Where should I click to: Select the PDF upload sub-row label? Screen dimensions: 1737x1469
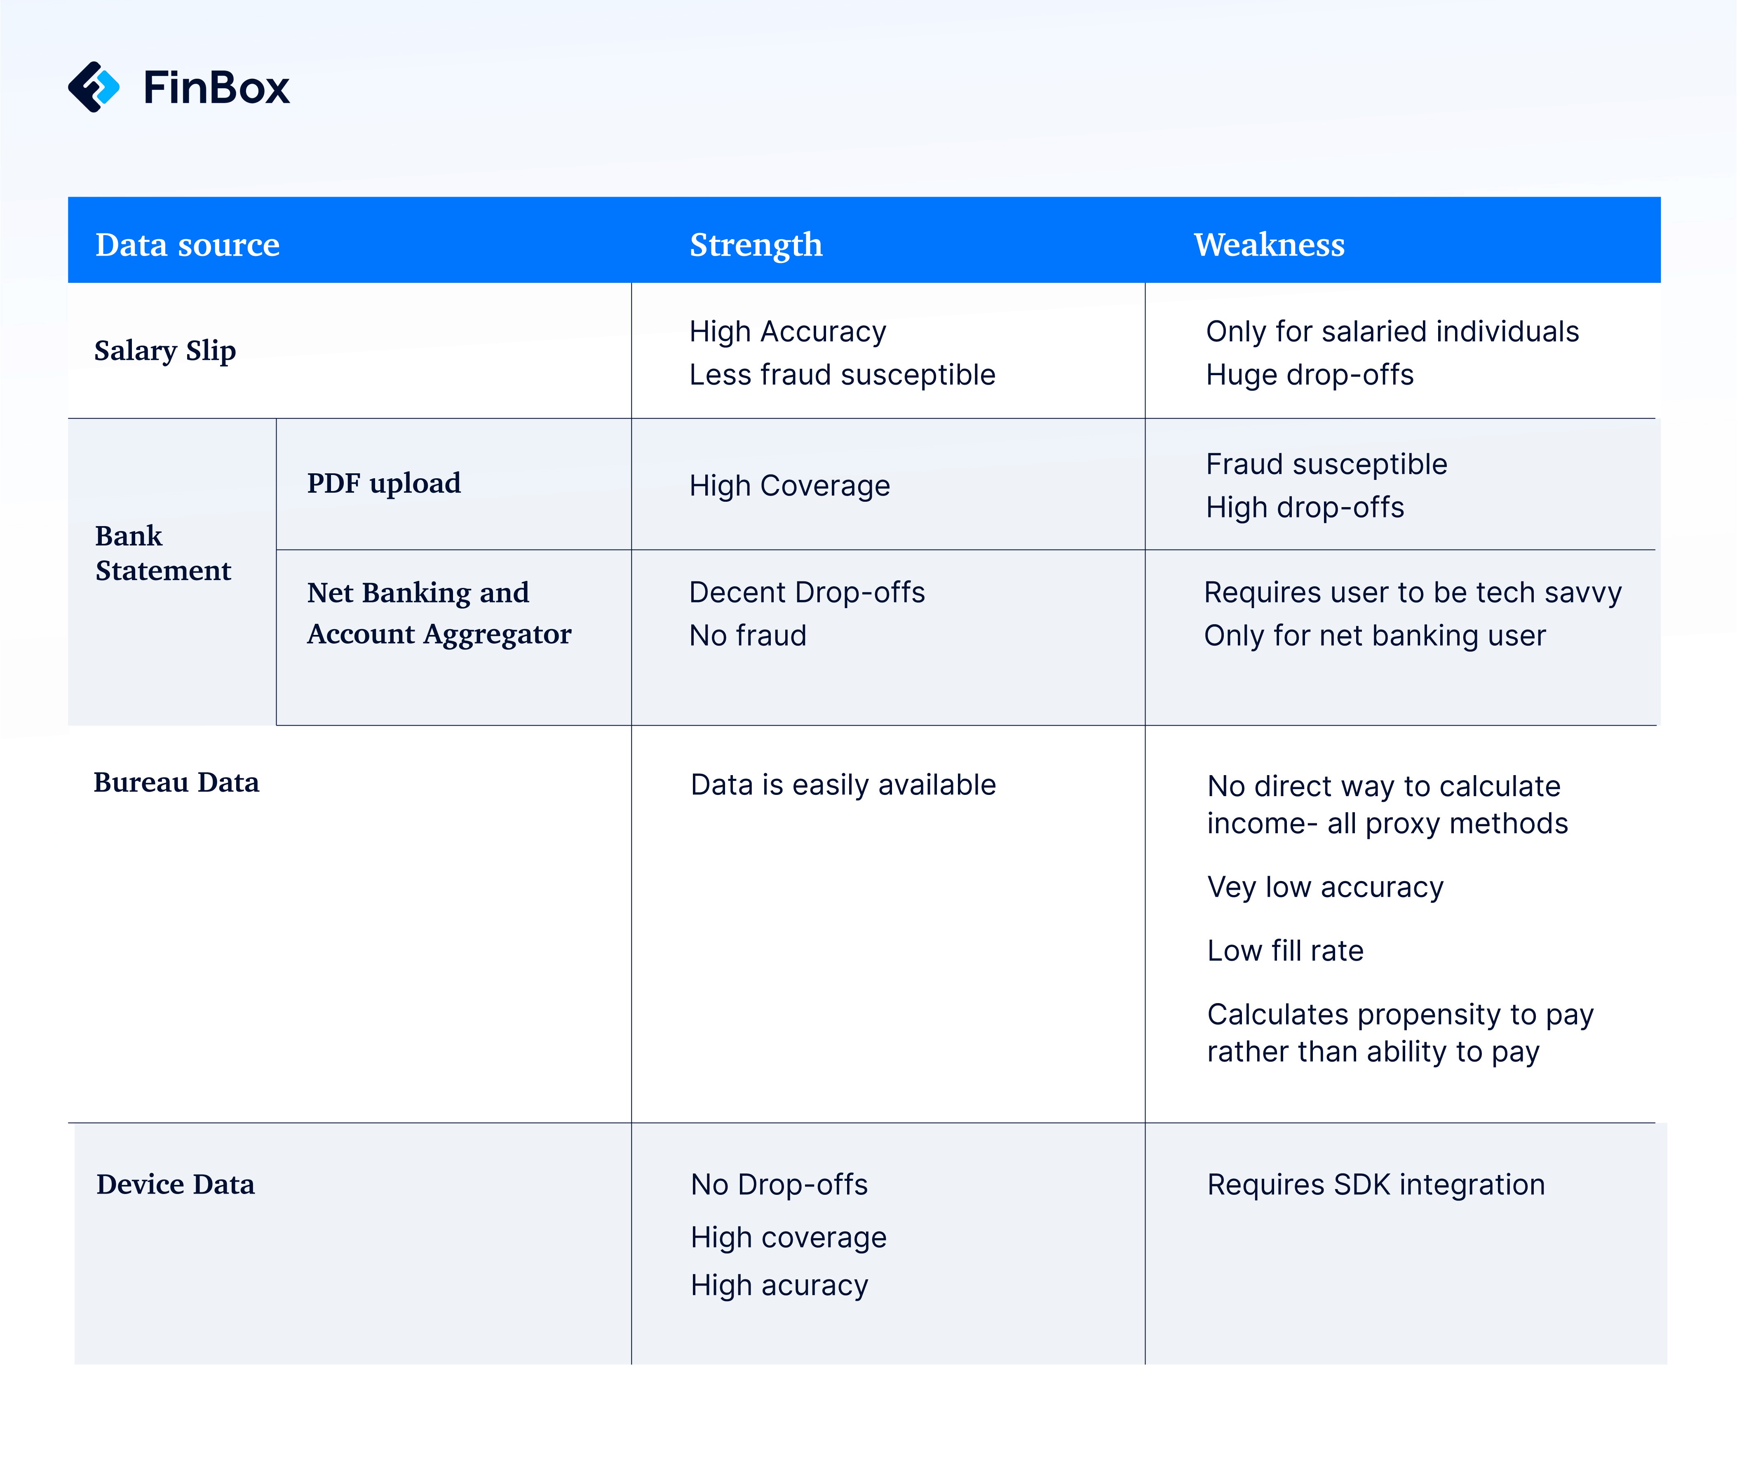tap(384, 483)
